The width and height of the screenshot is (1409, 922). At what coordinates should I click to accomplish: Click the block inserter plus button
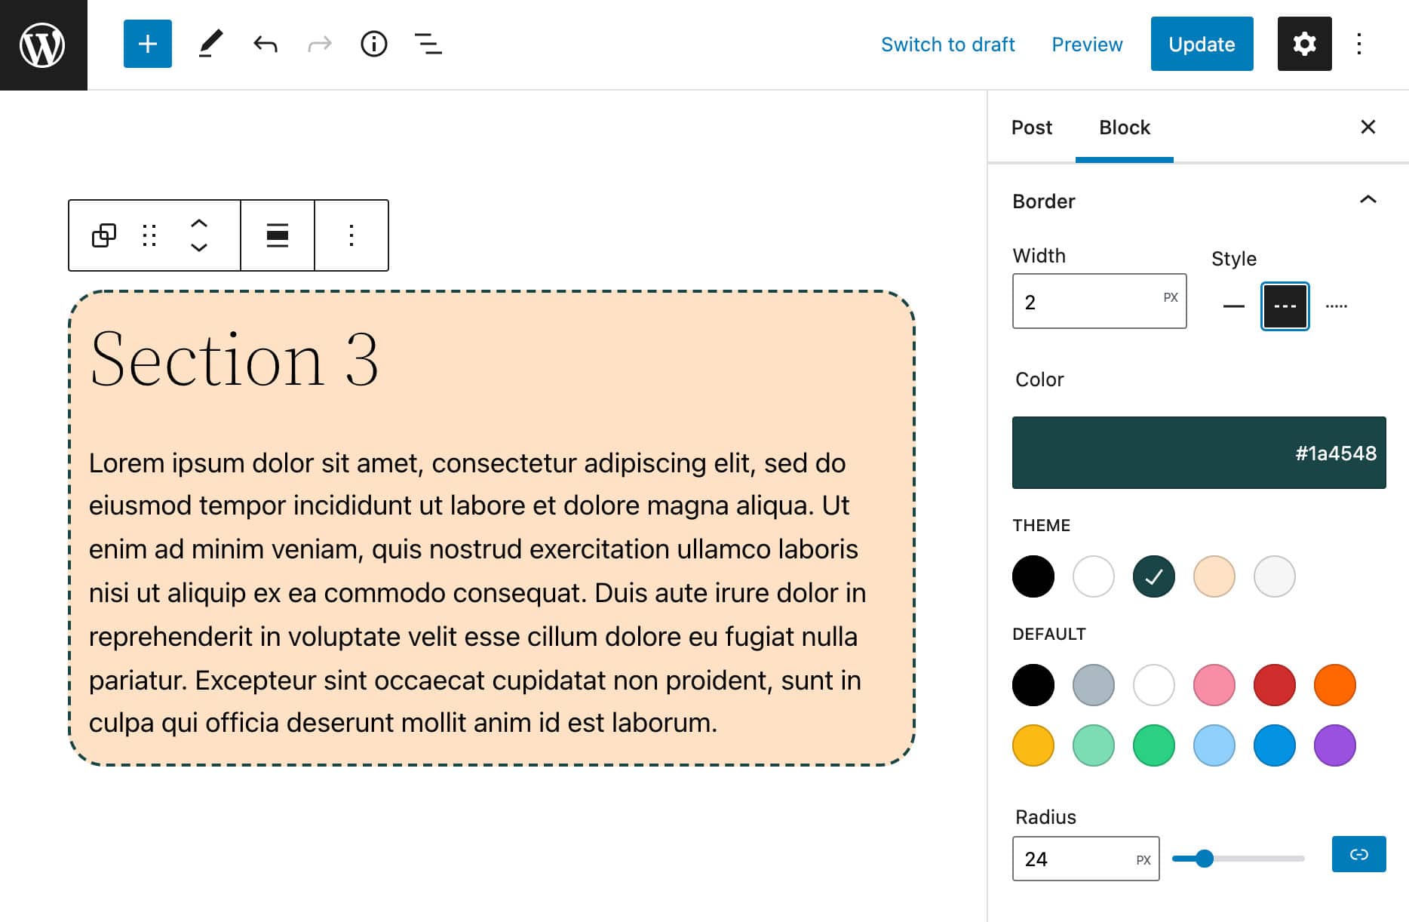click(x=147, y=44)
